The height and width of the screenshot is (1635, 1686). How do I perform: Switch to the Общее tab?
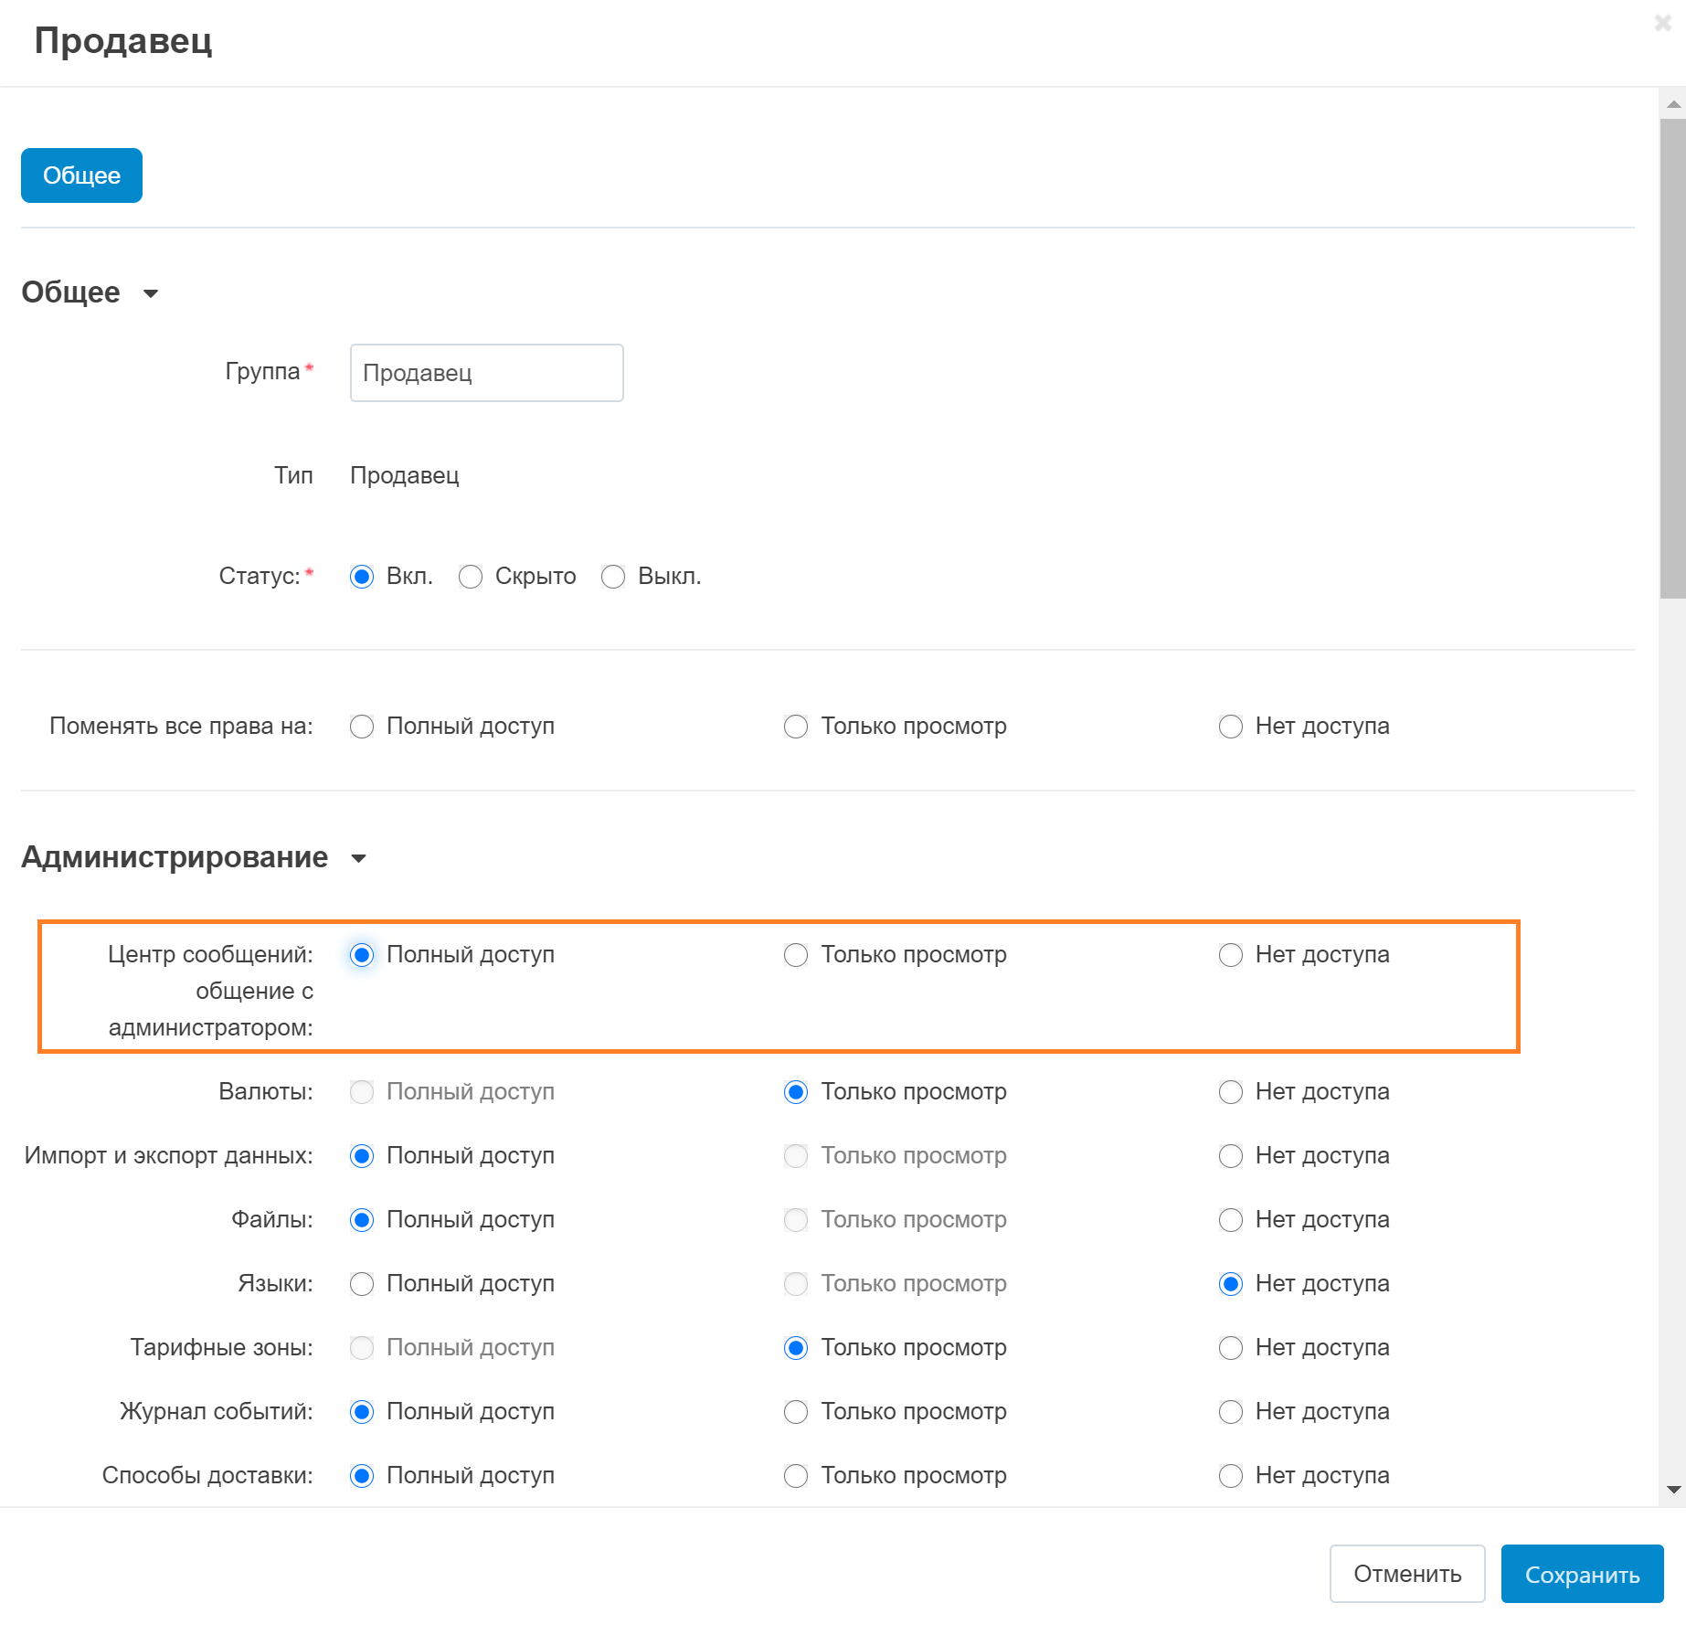coord(81,175)
